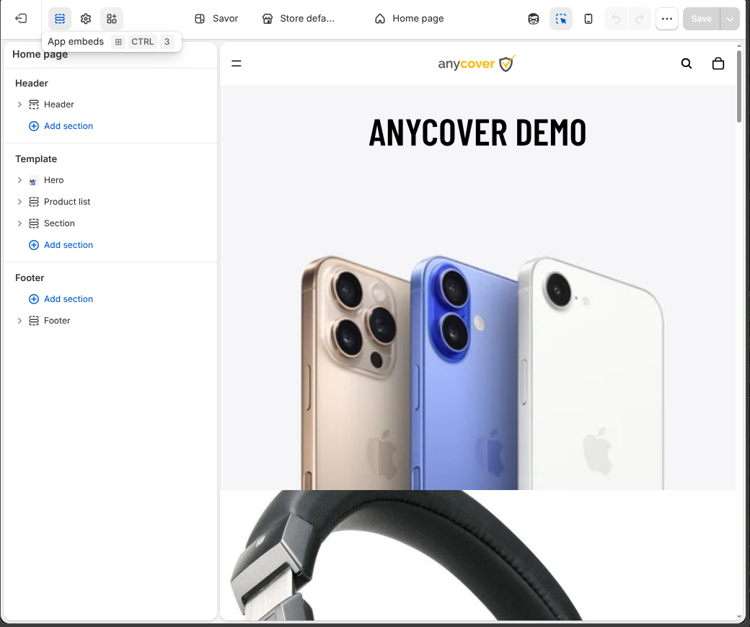Viewport: 750px width, 627px height.
Task: Click the Footer group heading
Action: coord(29,278)
